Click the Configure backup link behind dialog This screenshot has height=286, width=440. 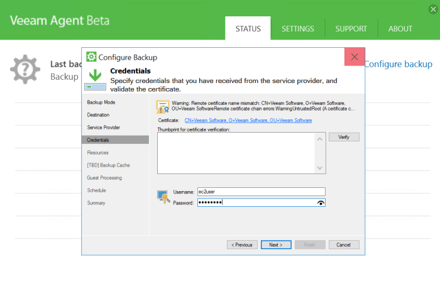pyautogui.click(x=399, y=64)
